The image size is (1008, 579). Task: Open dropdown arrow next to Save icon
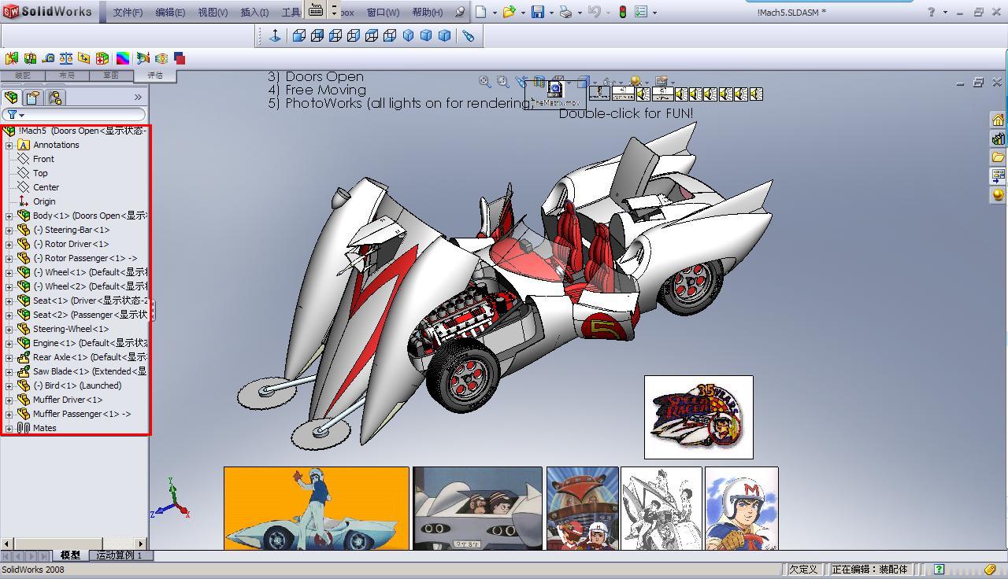[551, 13]
